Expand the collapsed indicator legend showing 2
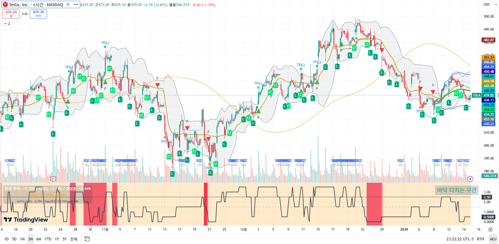The height and width of the screenshot is (244, 499). click(7, 24)
